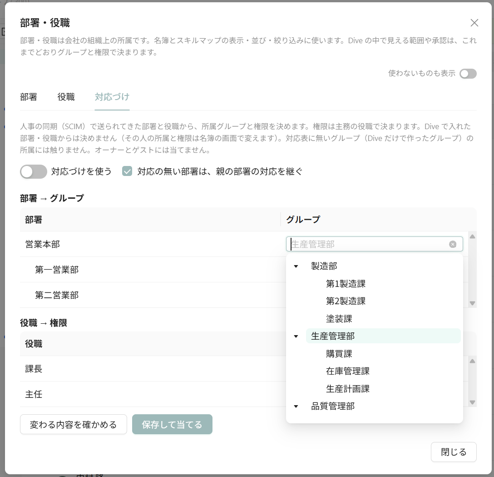This screenshot has height=477, width=494.
Task: Choose 第2製造課 in the group list
Action: (x=390, y=301)
